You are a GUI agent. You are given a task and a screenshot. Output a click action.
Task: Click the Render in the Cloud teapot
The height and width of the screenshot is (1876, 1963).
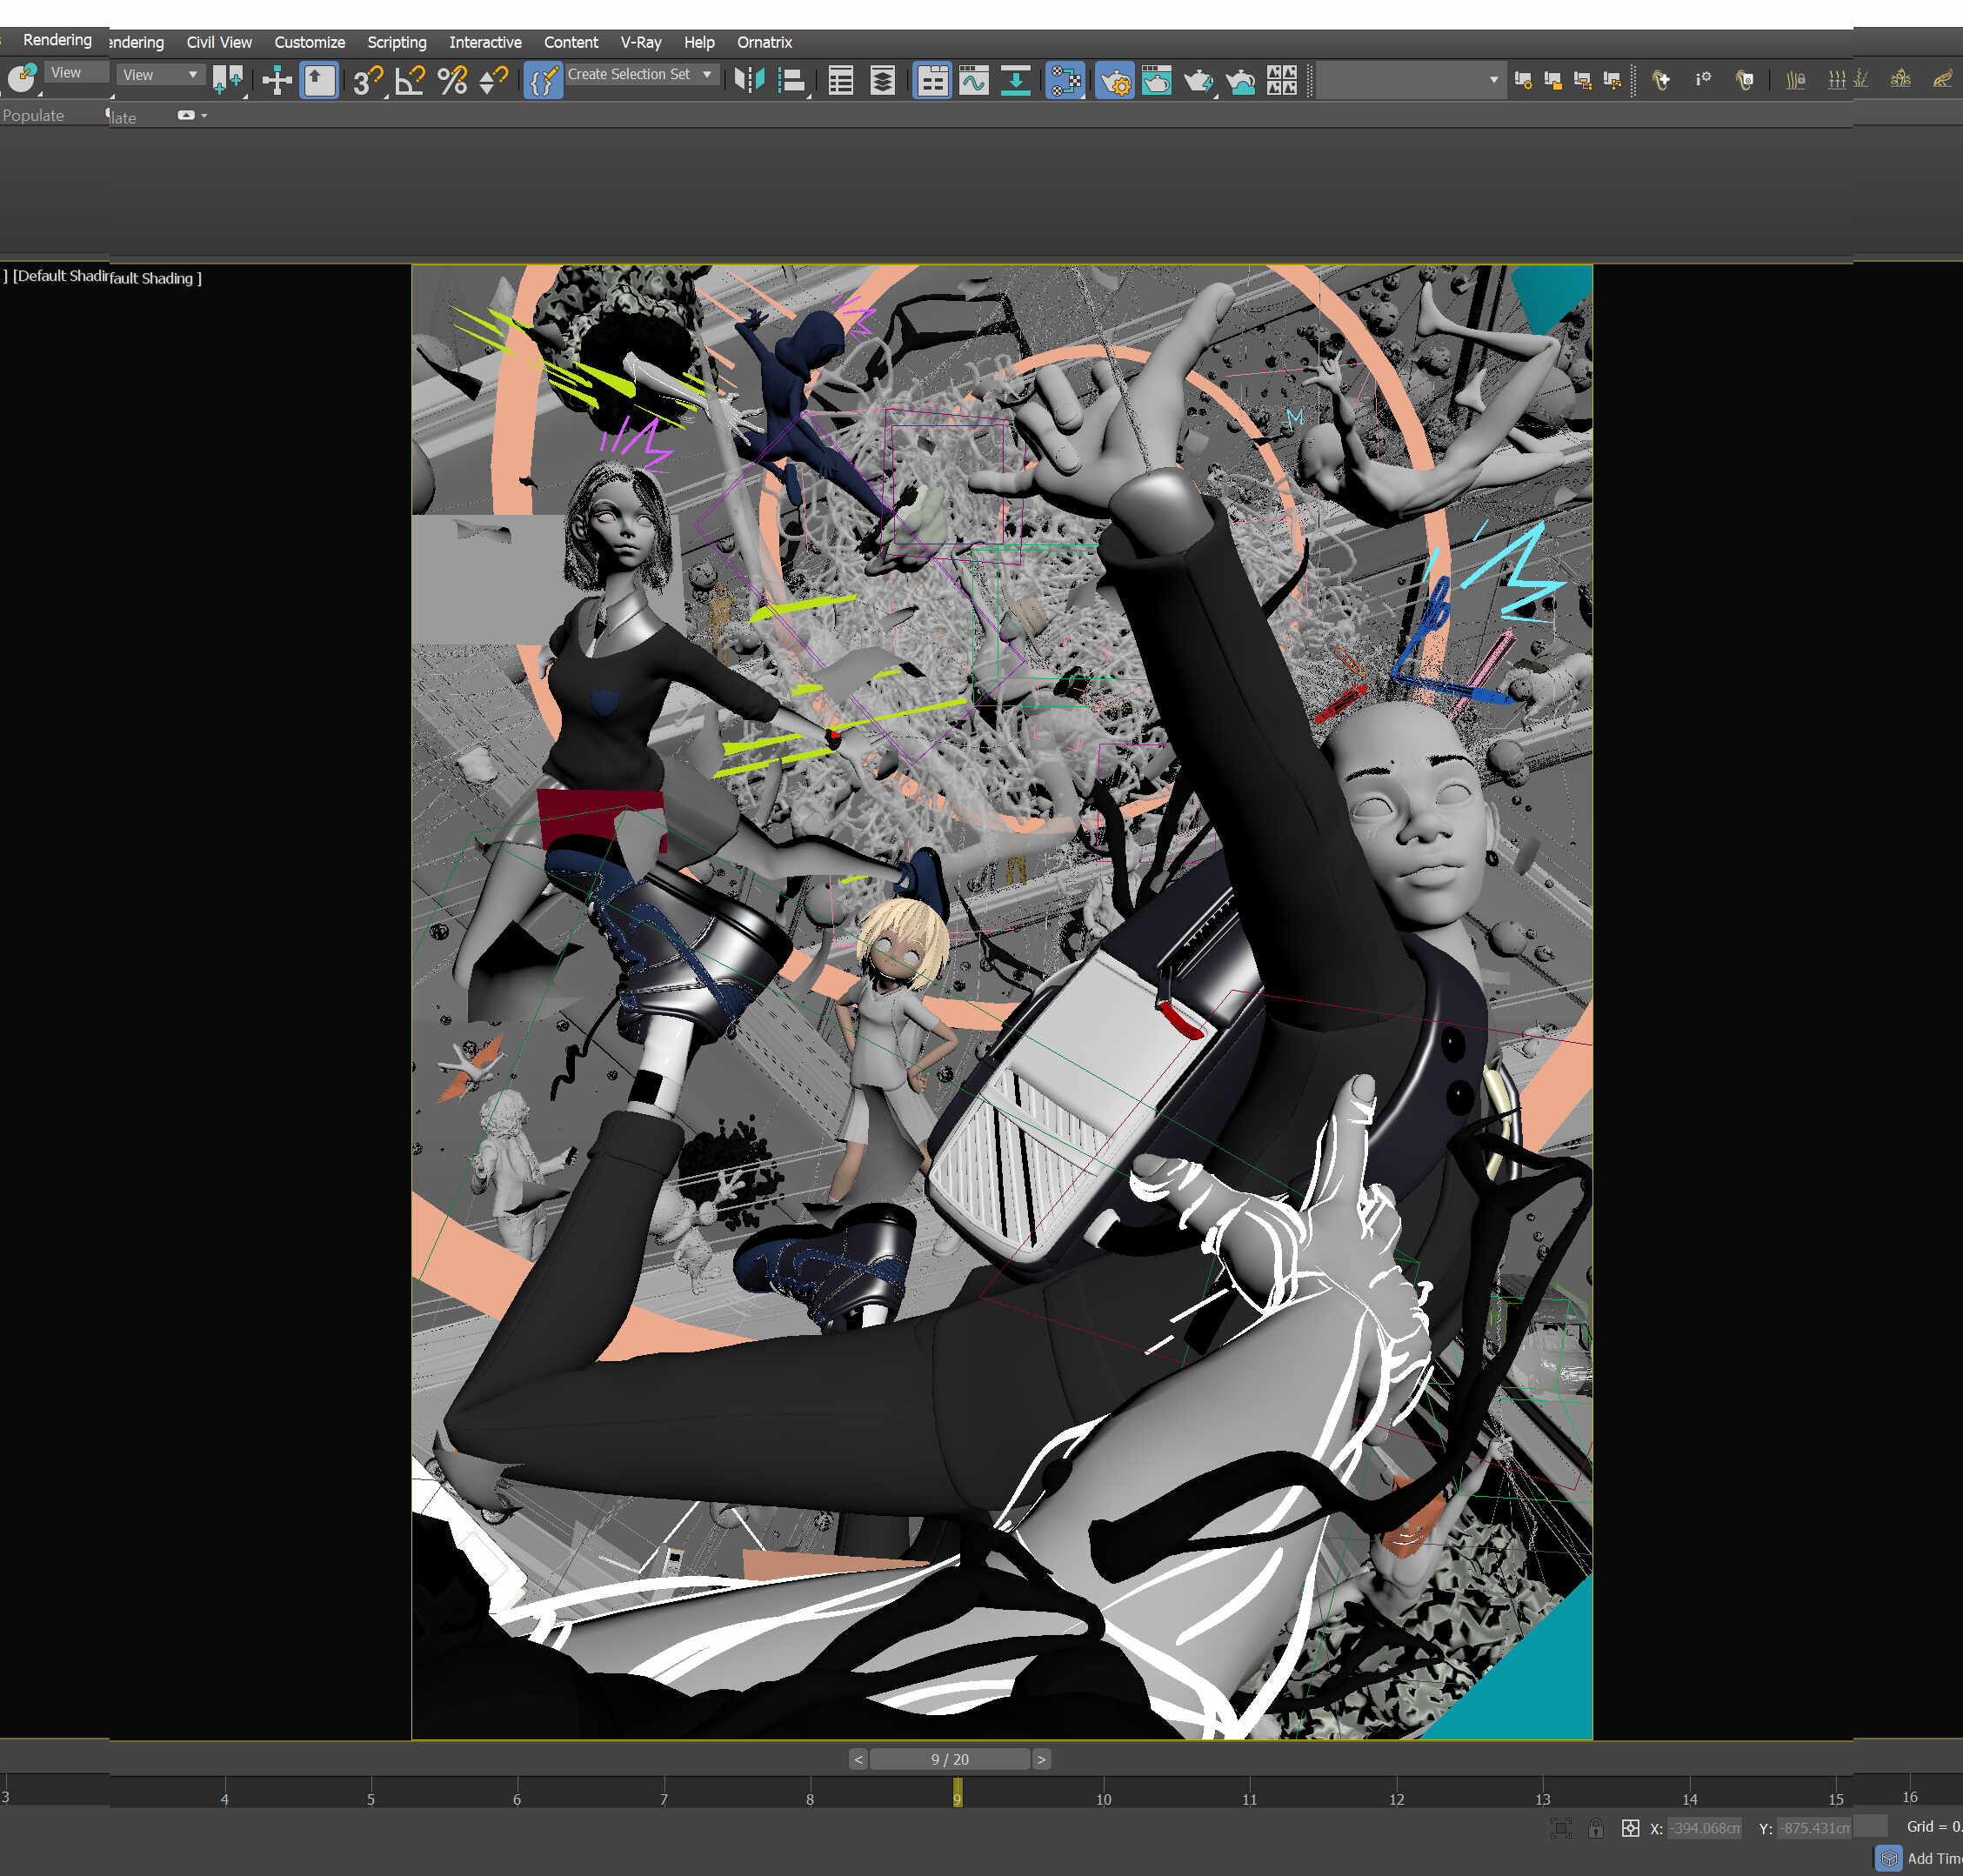(1240, 80)
